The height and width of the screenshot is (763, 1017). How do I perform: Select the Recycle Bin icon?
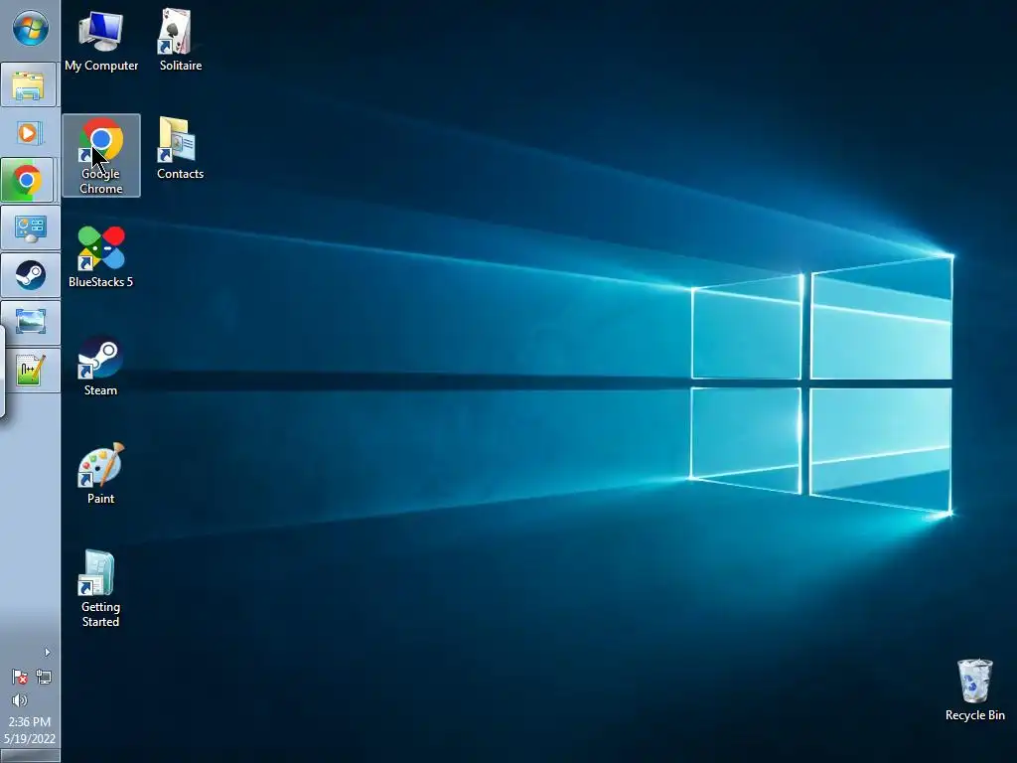click(975, 691)
